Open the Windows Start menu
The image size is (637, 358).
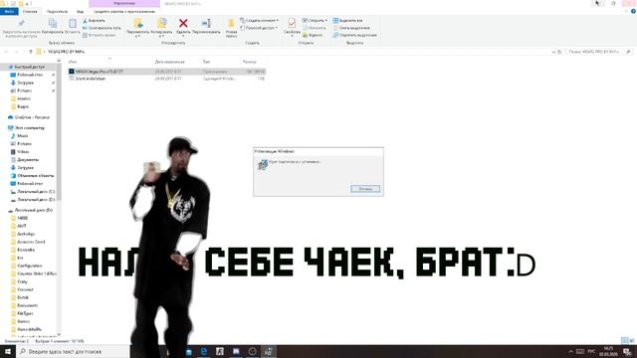(x=8, y=351)
